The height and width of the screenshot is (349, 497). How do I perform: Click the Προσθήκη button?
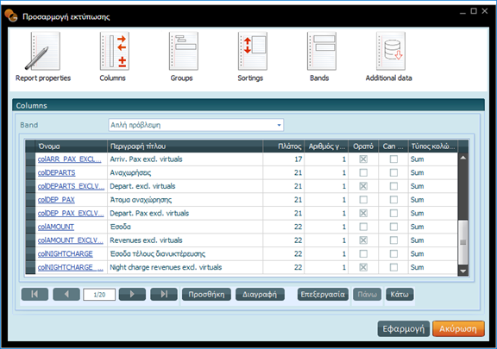207,294
